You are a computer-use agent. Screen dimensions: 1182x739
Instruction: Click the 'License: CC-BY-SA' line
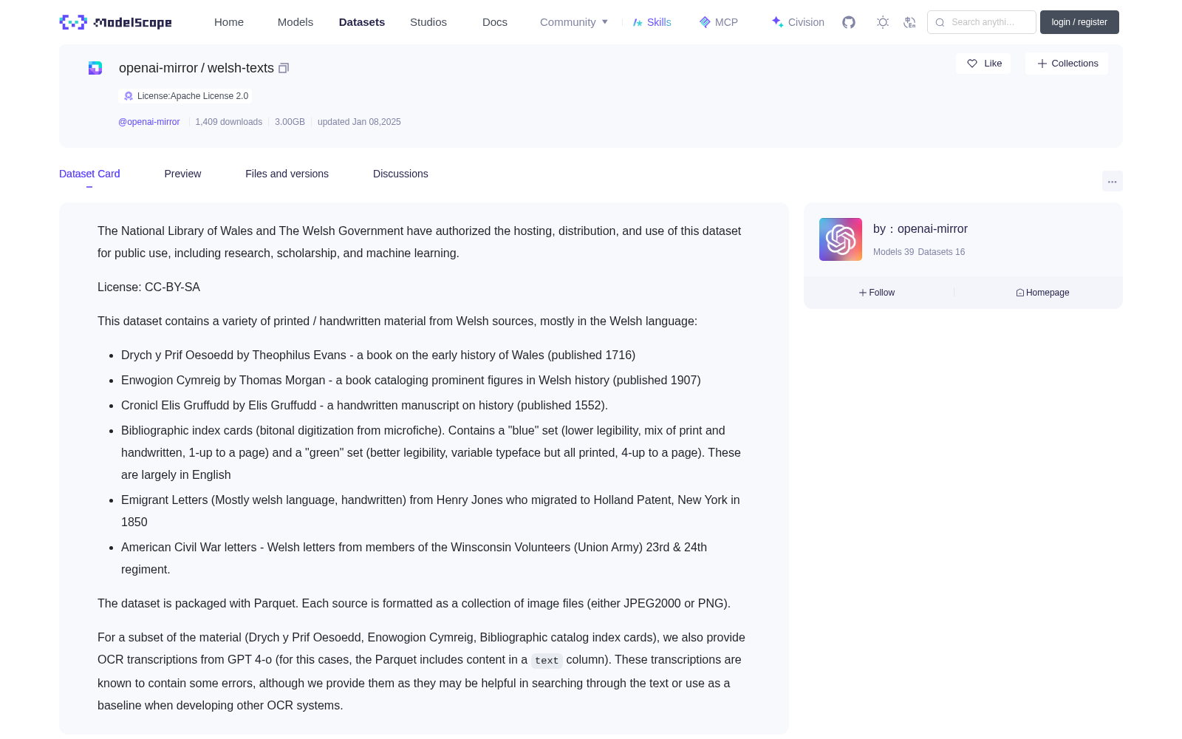[148, 287]
